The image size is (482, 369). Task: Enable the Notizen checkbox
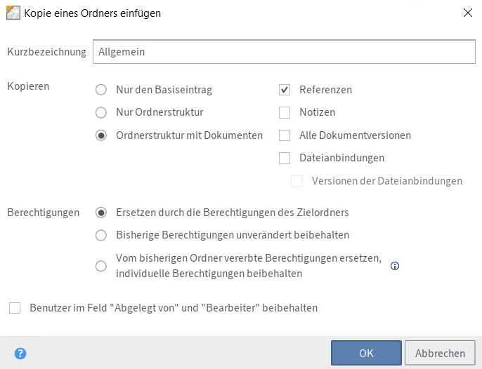click(285, 112)
